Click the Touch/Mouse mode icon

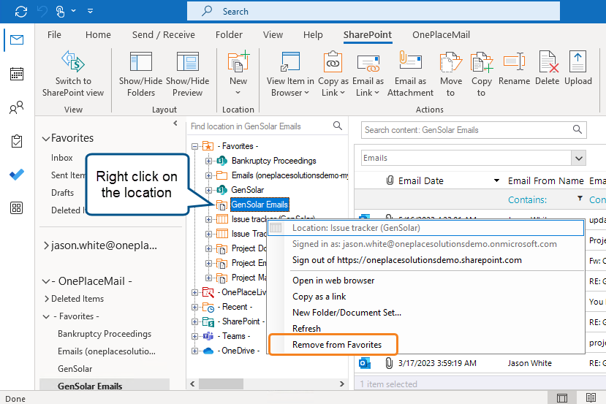pos(60,12)
